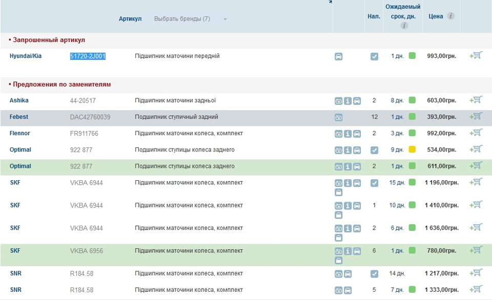
Task: Click the Ожидаемый срок column header
Action: point(402,11)
